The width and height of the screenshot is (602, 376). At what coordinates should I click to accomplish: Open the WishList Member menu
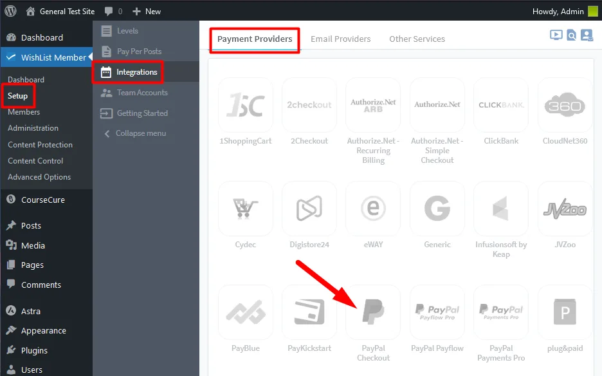[x=46, y=57]
